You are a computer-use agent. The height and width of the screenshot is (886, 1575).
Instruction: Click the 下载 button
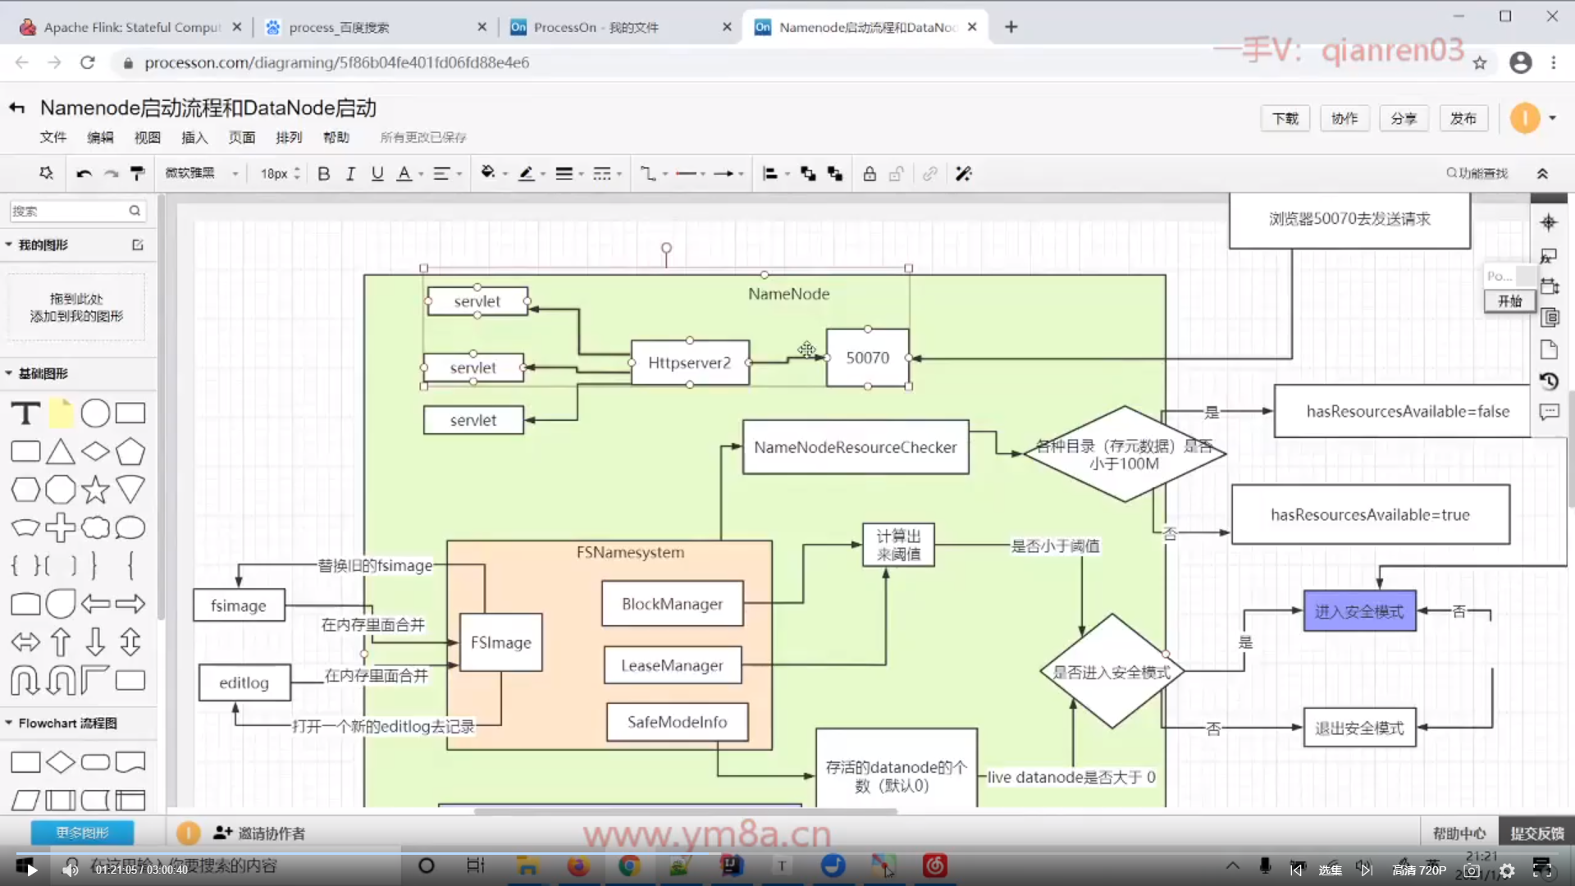pos(1285,118)
